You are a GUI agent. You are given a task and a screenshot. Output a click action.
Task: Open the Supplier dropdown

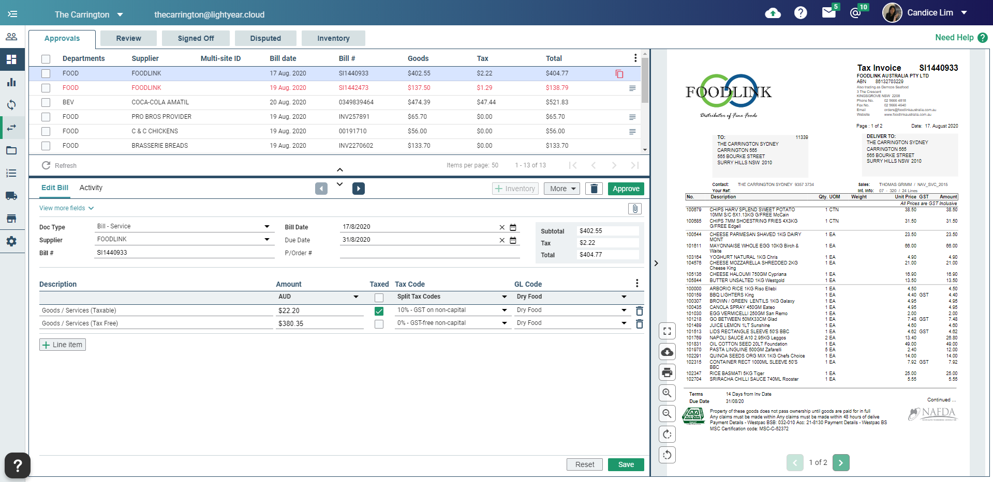coord(184,239)
